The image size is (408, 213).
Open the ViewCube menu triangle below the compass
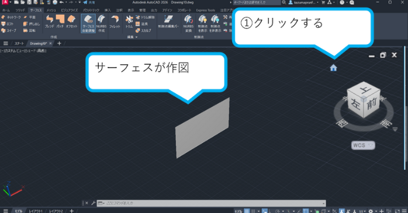click(x=395, y=129)
